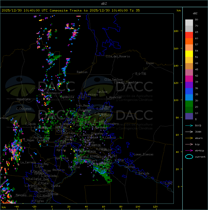Click the S_Francisco map label
The image size is (208, 210).
[89, 95]
